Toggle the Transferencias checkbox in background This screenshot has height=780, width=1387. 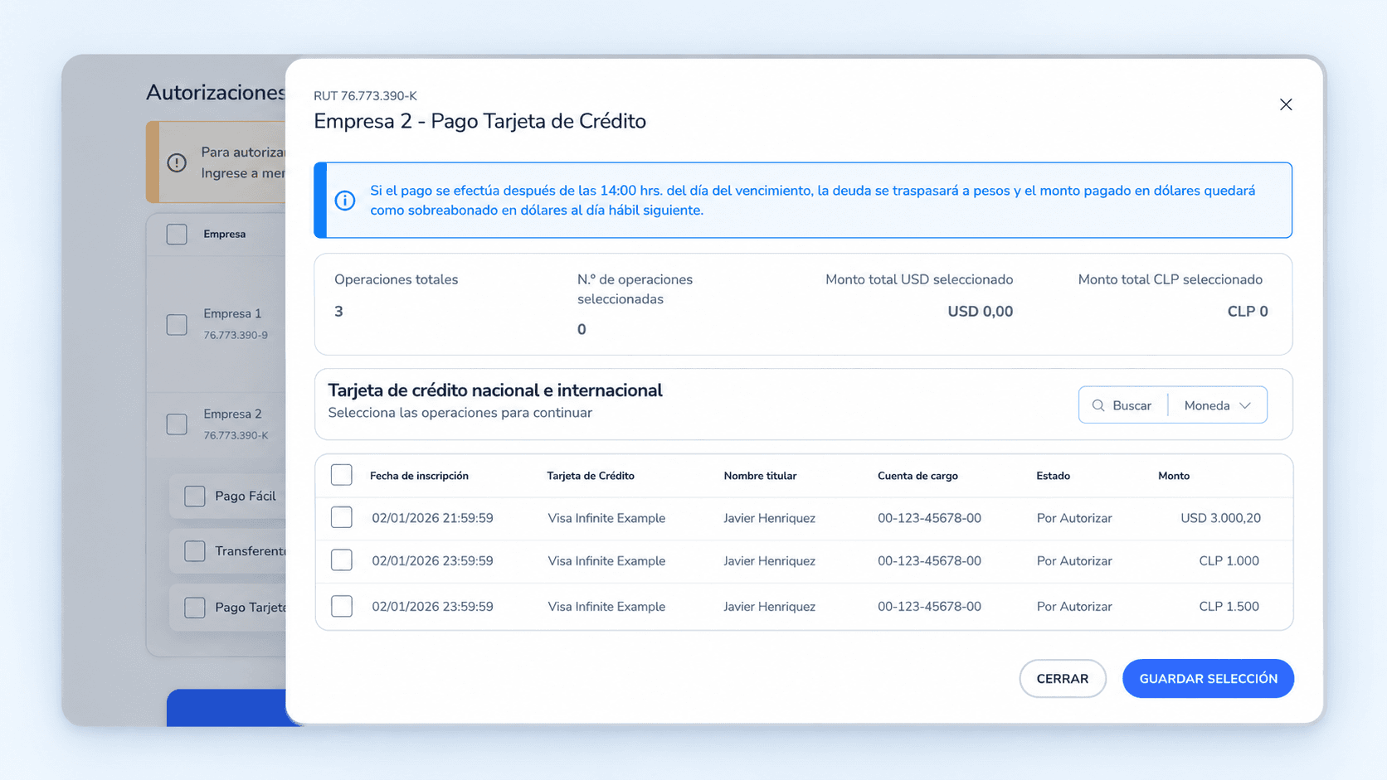coord(195,551)
